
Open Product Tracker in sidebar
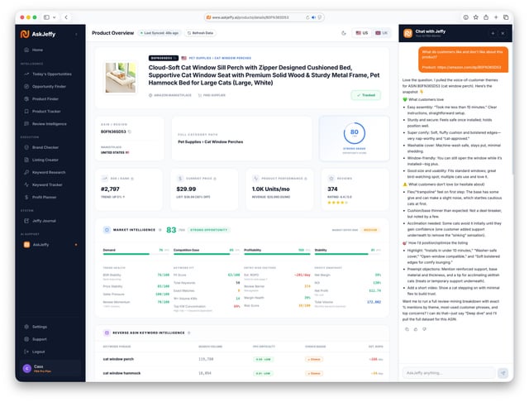point(46,112)
